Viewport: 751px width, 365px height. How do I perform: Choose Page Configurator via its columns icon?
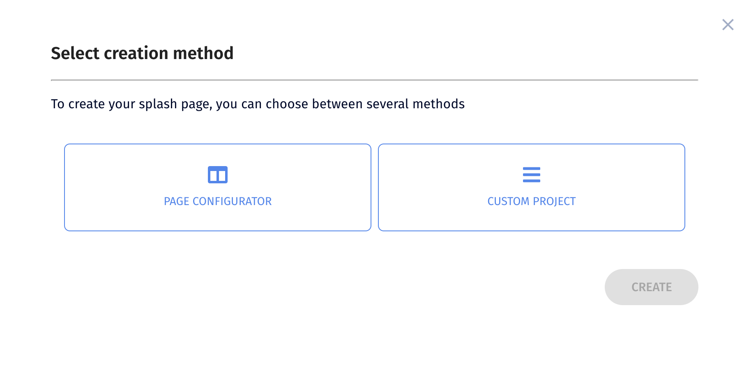coord(218,175)
